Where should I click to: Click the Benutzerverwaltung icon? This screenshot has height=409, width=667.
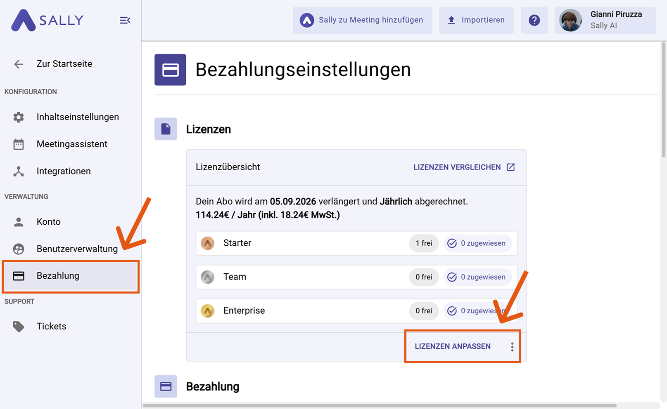point(18,249)
